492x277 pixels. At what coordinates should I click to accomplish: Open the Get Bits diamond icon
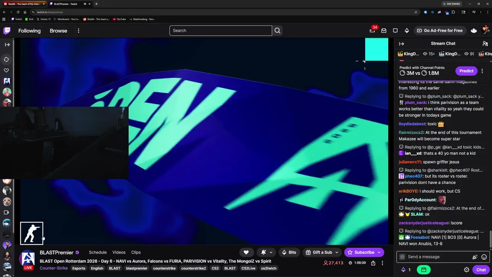(x=407, y=30)
